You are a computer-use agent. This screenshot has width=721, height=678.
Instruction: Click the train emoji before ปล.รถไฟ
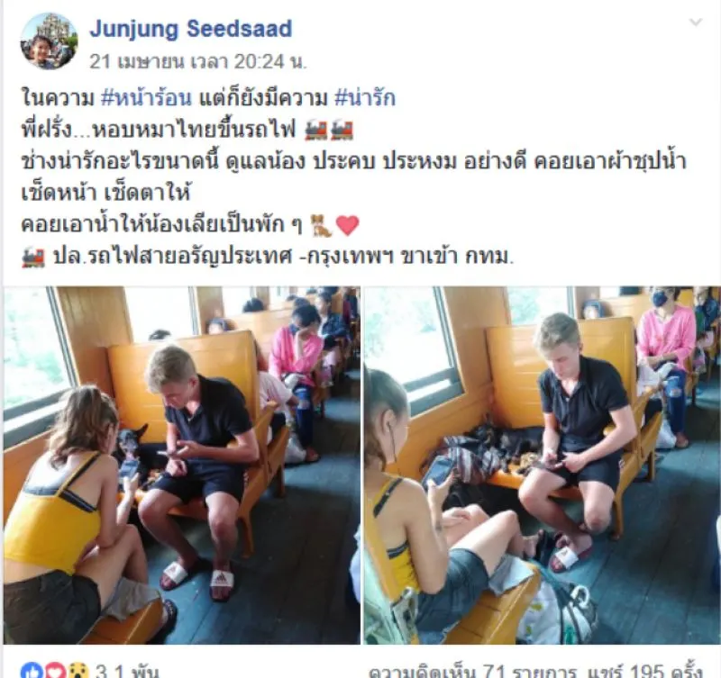coord(33,257)
